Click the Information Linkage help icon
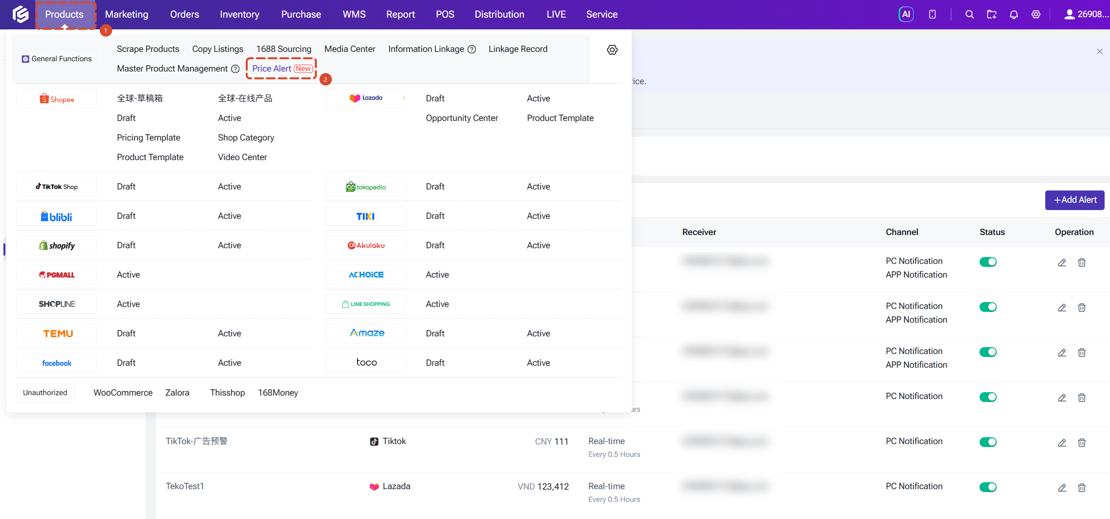Viewport: 1110px width, 519px height. point(472,49)
